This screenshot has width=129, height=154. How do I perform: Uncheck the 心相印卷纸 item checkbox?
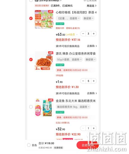pyautogui.click(x=31, y=18)
